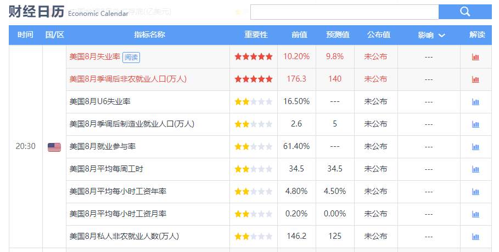Click previous value 4.80%
The image size is (499, 252).
[296, 191]
